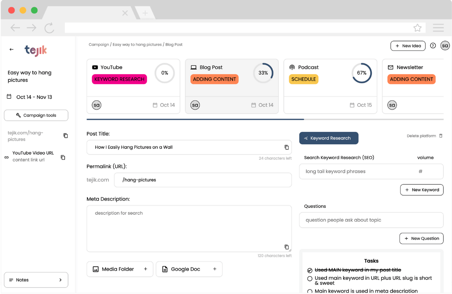Click the New Keyword button
Viewport: 452px width, 294px height.
421,190
